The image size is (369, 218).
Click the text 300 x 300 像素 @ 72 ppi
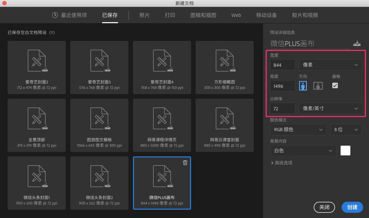(225, 88)
